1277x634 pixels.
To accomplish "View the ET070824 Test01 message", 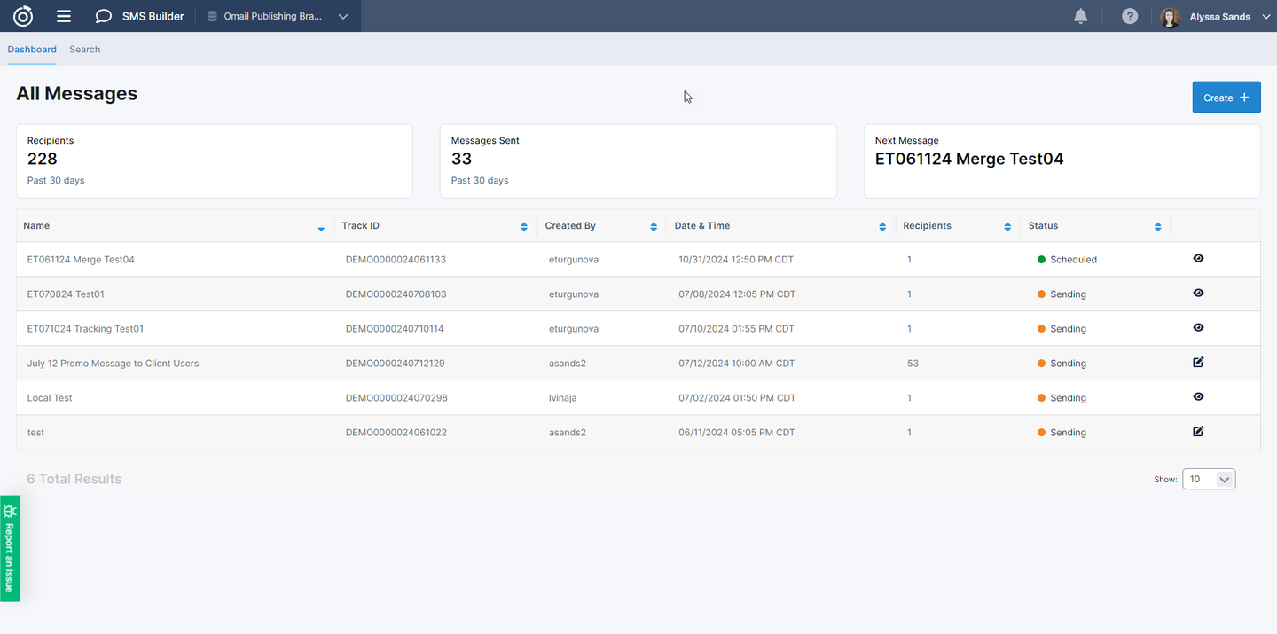I will coord(1198,293).
